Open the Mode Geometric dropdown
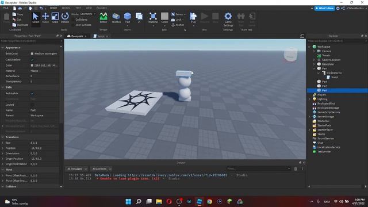 (87, 14)
